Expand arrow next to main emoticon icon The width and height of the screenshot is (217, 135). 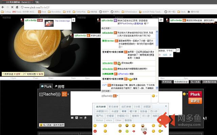tap(187, 94)
